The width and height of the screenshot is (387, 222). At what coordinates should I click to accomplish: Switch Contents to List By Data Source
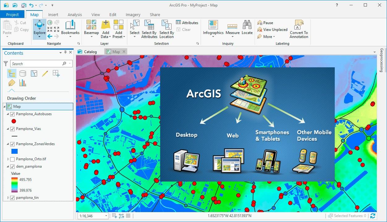23,73
